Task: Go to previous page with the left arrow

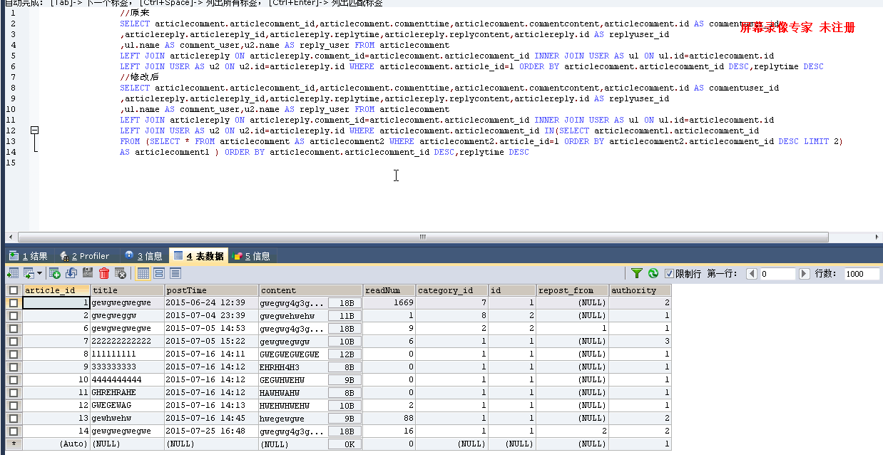Action: pyautogui.click(x=752, y=274)
